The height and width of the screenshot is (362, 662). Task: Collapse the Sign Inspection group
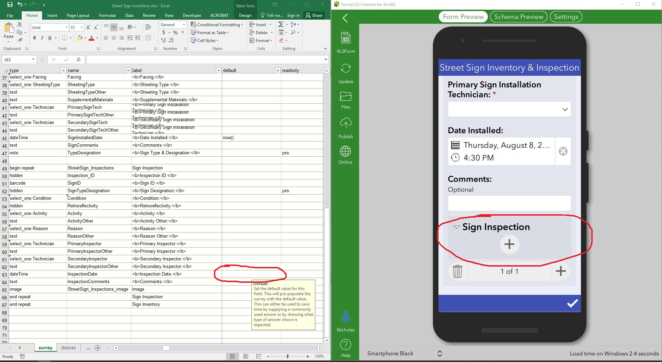[456, 227]
